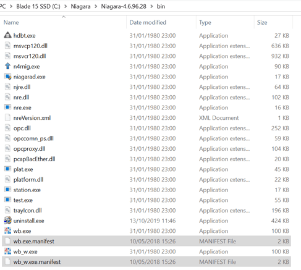Select the wb.exe workbench icon
Screen dimensions: 301x270
[x=7, y=230]
